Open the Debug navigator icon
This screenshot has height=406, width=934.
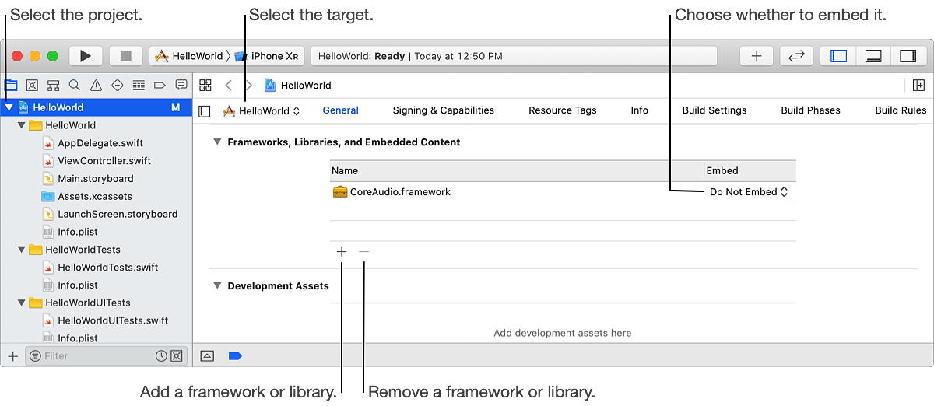139,85
